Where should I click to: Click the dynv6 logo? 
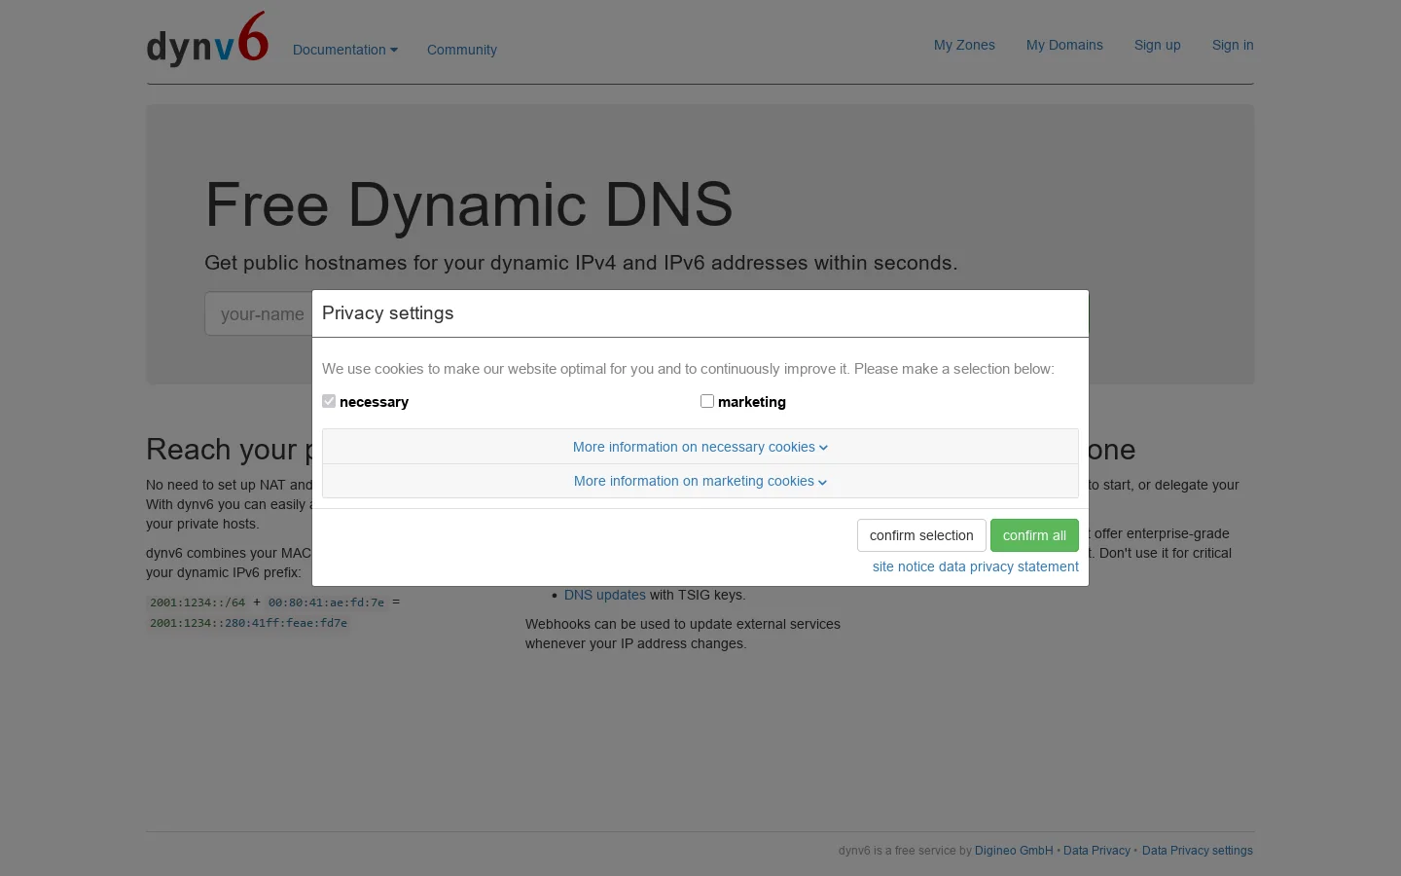tap(207, 40)
